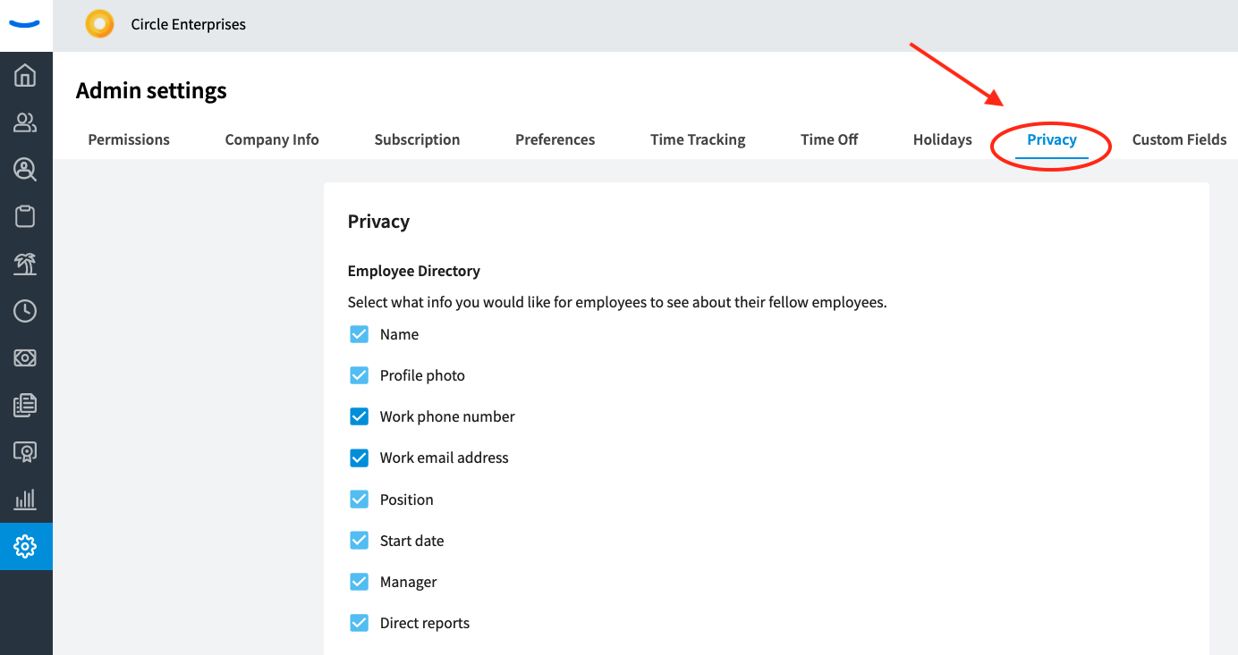Switch to the Custom Fields tab
The image size is (1238, 655).
coord(1179,139)
